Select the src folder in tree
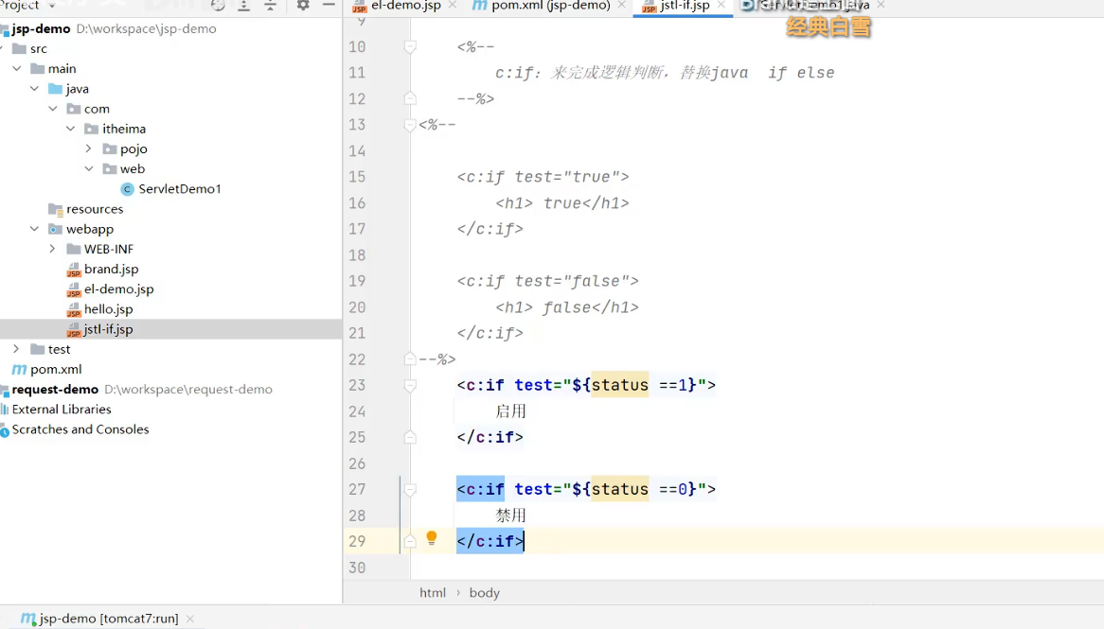 click(x=39, y=48)
